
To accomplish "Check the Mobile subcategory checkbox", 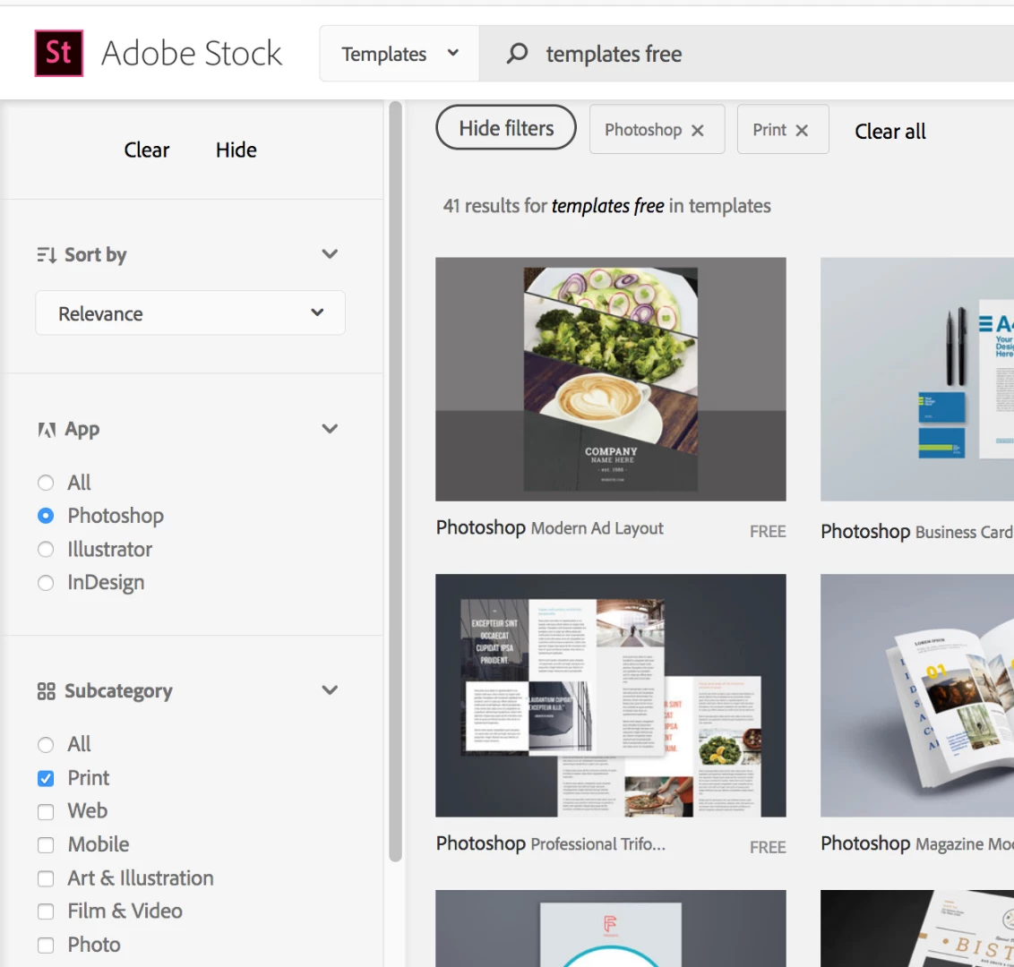I will 46,845.
